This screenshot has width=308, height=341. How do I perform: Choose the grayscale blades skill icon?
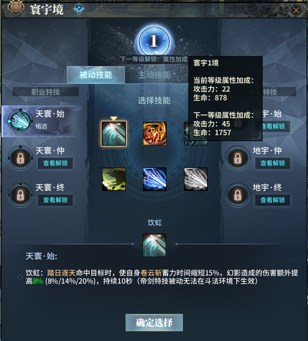coord(195,179)
